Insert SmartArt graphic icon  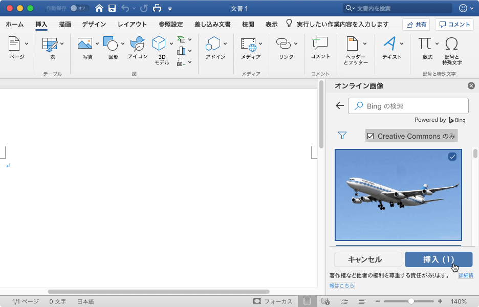tap(181, 40)
